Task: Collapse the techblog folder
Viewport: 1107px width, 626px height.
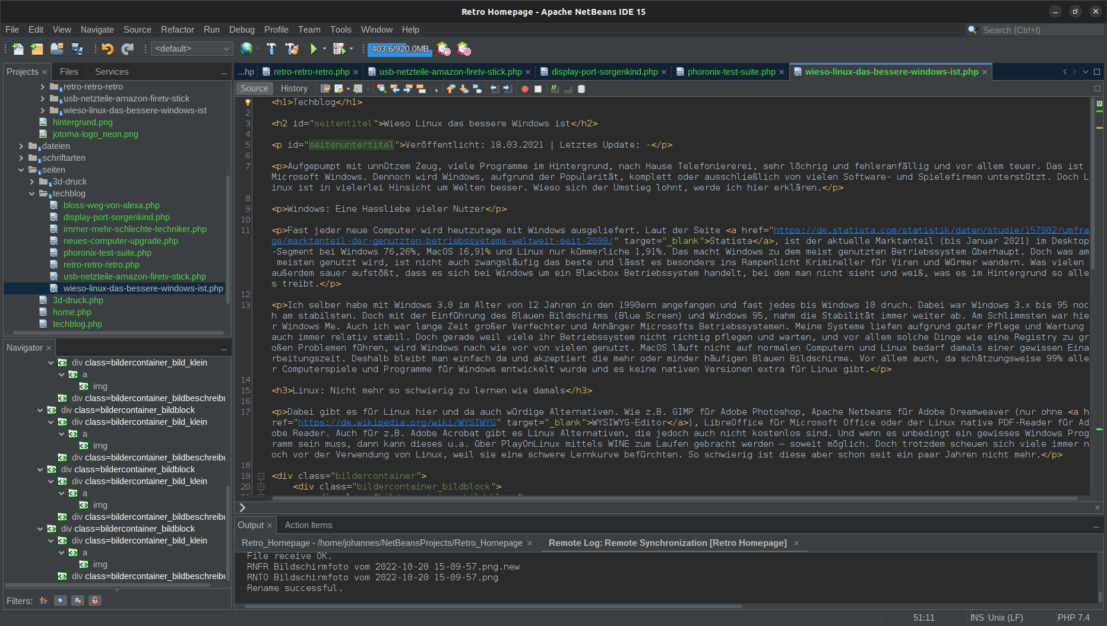Action: pyautogui.click(x=32, y=193)
